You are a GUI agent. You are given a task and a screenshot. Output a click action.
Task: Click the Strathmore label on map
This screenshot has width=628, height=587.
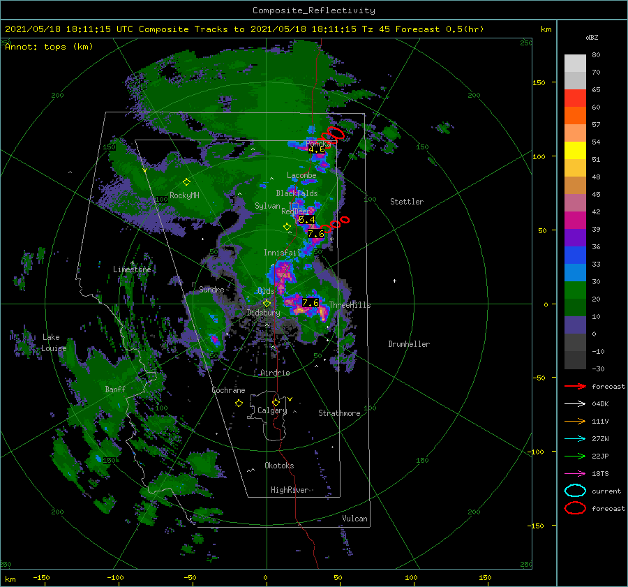pyautogui.click(x=339, y=413)
